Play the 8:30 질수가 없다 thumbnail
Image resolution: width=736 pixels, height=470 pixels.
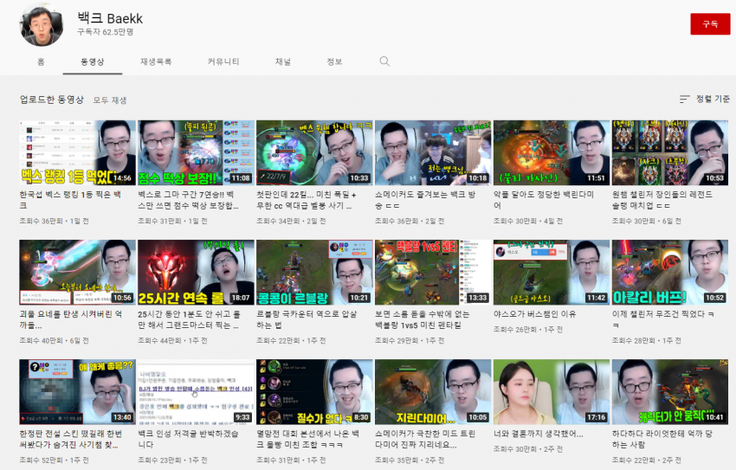pyautogui.click(x=314, y=391)
